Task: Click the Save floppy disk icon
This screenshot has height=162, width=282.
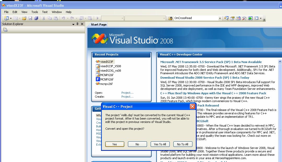Action: coord(30,18)
